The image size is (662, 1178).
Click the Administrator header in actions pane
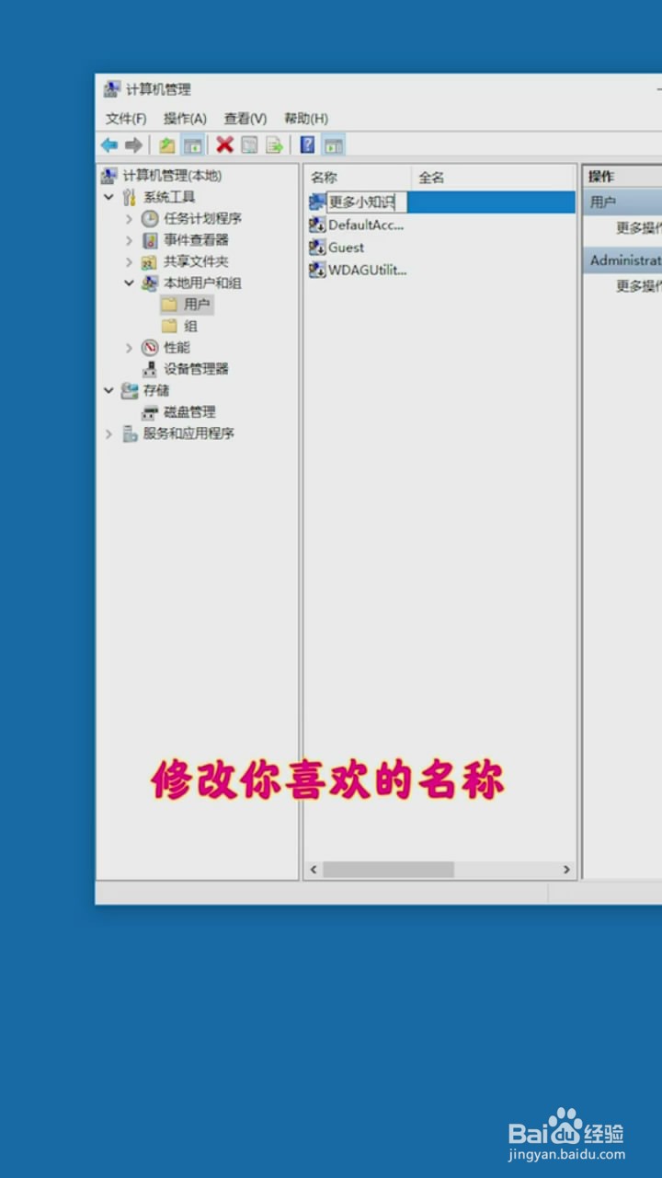coord(622,260)
